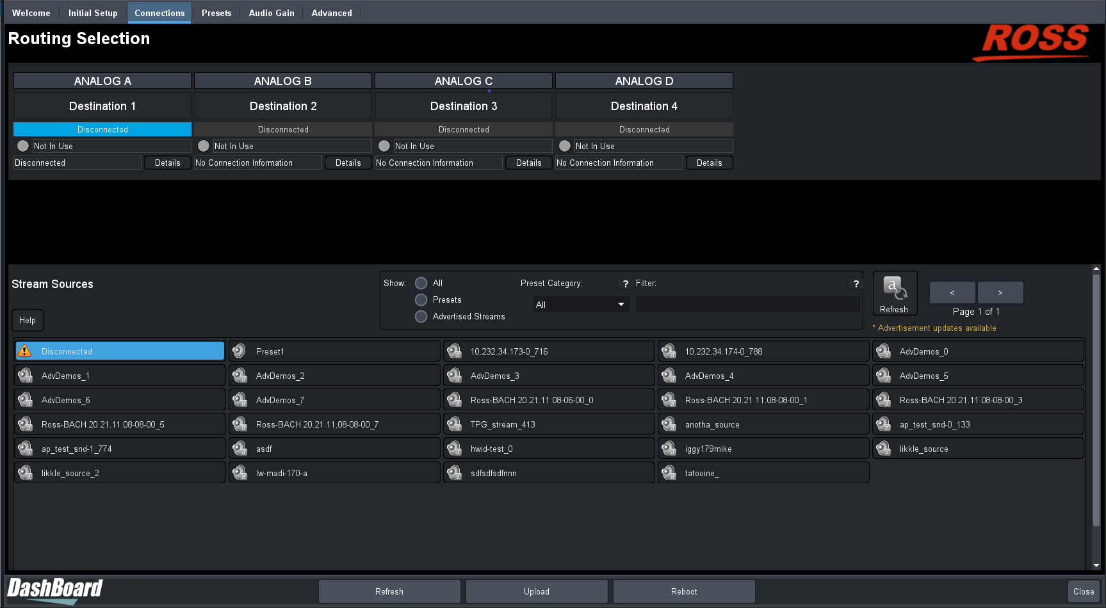This screenshot has height=608, width=1106.
Task: Click icon for Ross-BACH 20.21.11.08-08-00_5
Action: click(25, 424)
